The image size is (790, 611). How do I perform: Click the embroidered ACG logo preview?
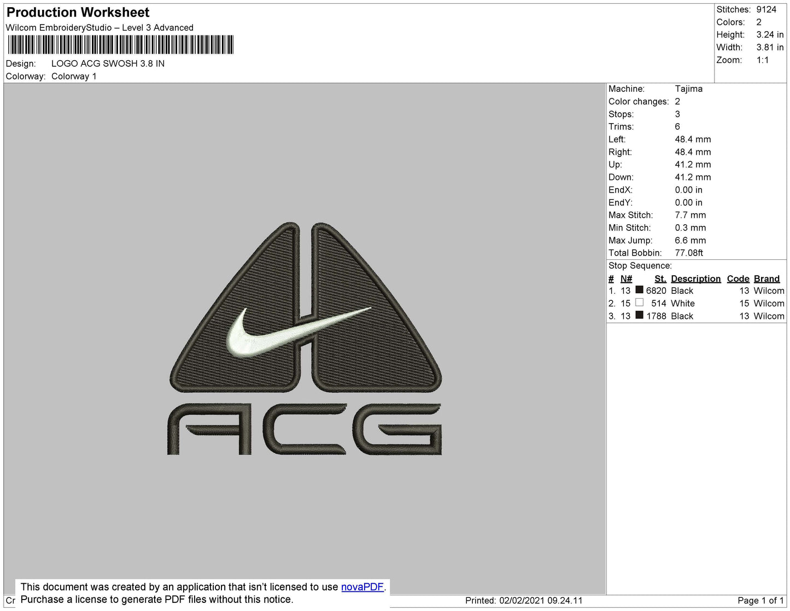click(x=305, y=339)
